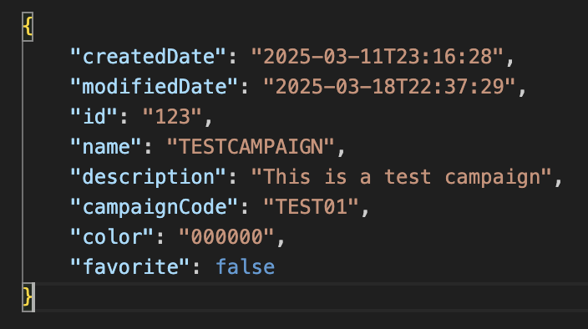Click the closing curly brace
Screen dimensions: 588x329
pos(28,296)
